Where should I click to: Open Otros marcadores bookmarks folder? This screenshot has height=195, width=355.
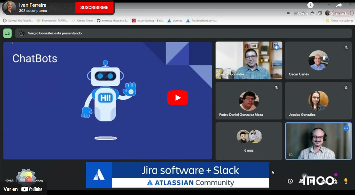[339, 21]
